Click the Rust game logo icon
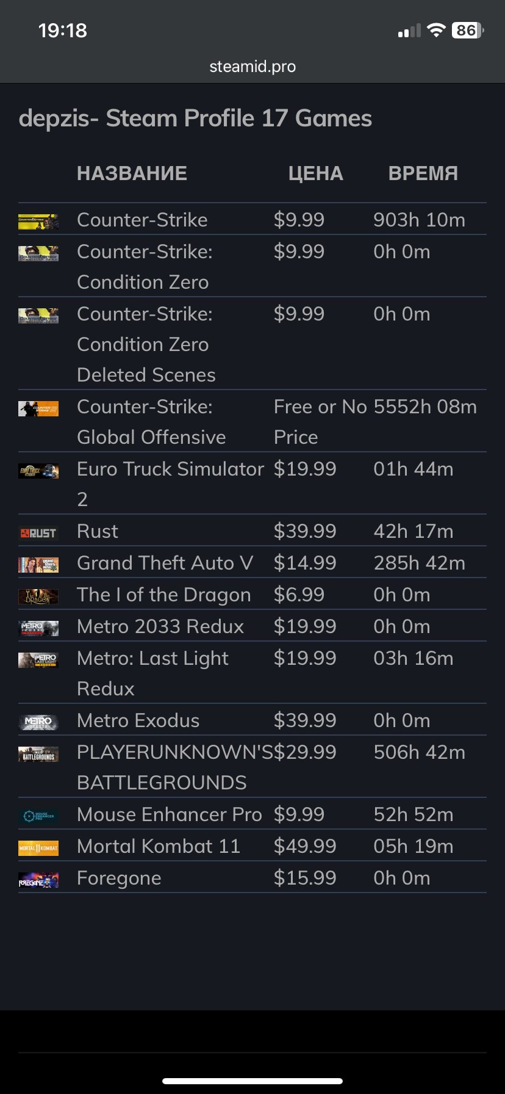 coord(38,533)
